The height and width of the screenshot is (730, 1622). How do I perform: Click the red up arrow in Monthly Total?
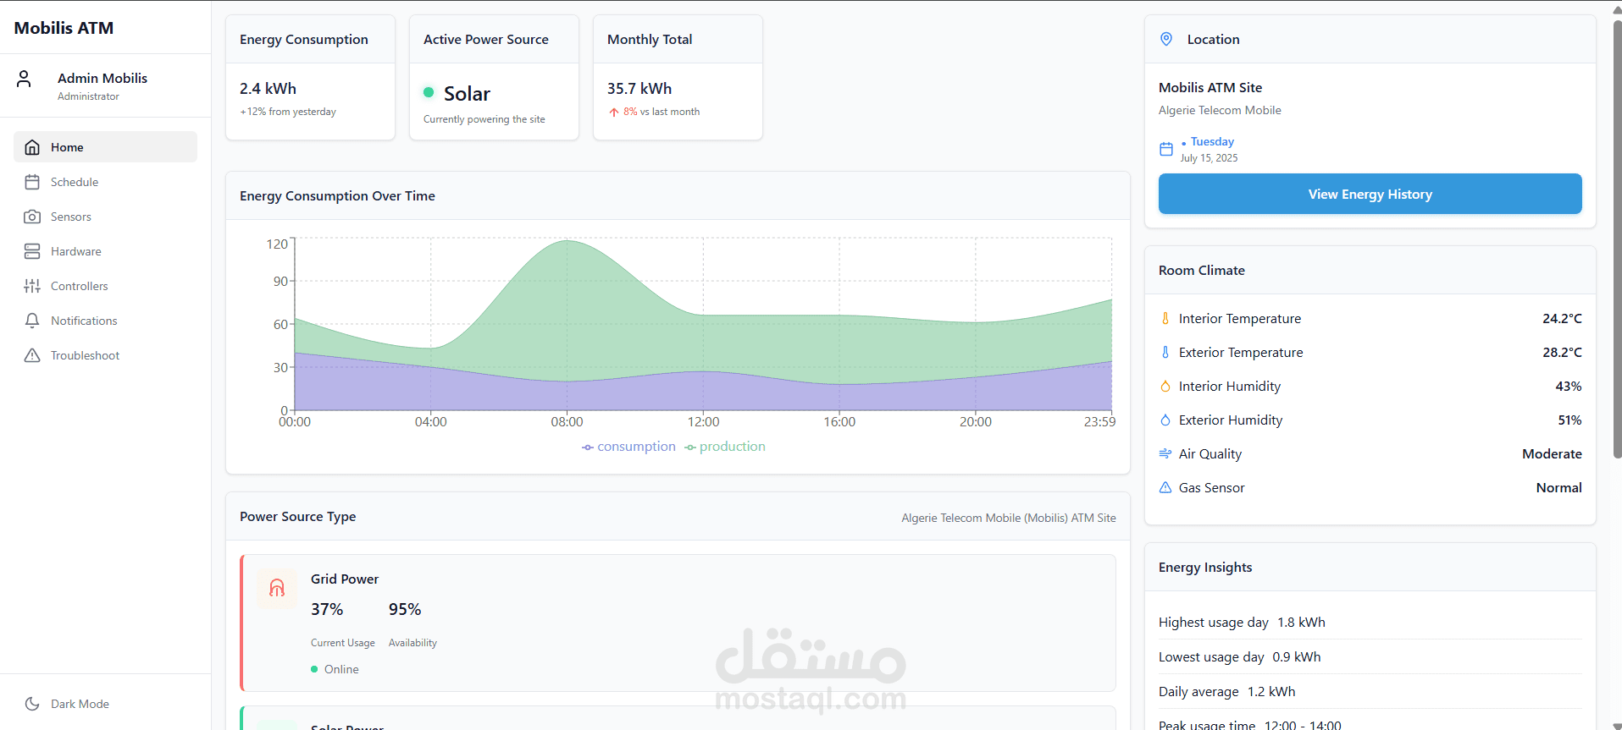click(614, 112)
